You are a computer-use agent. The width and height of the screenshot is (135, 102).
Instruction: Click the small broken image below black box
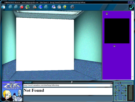coord(114,46)
